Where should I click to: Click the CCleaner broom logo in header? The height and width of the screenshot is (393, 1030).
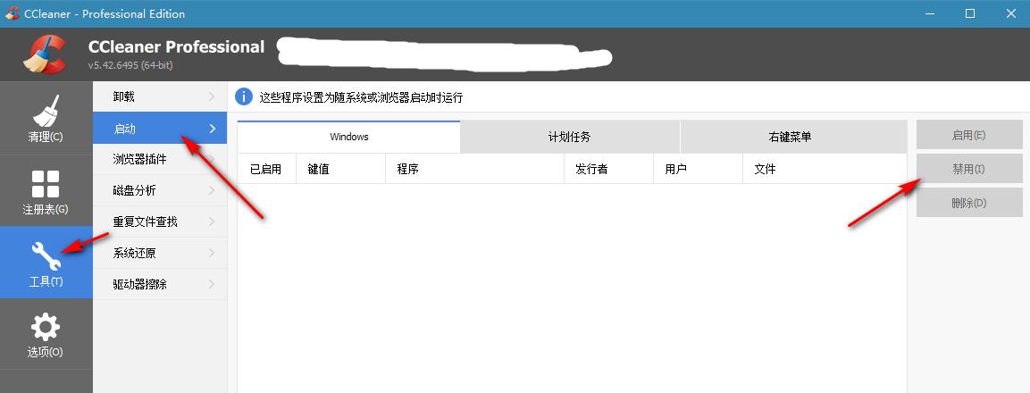(x=45, y=54)
